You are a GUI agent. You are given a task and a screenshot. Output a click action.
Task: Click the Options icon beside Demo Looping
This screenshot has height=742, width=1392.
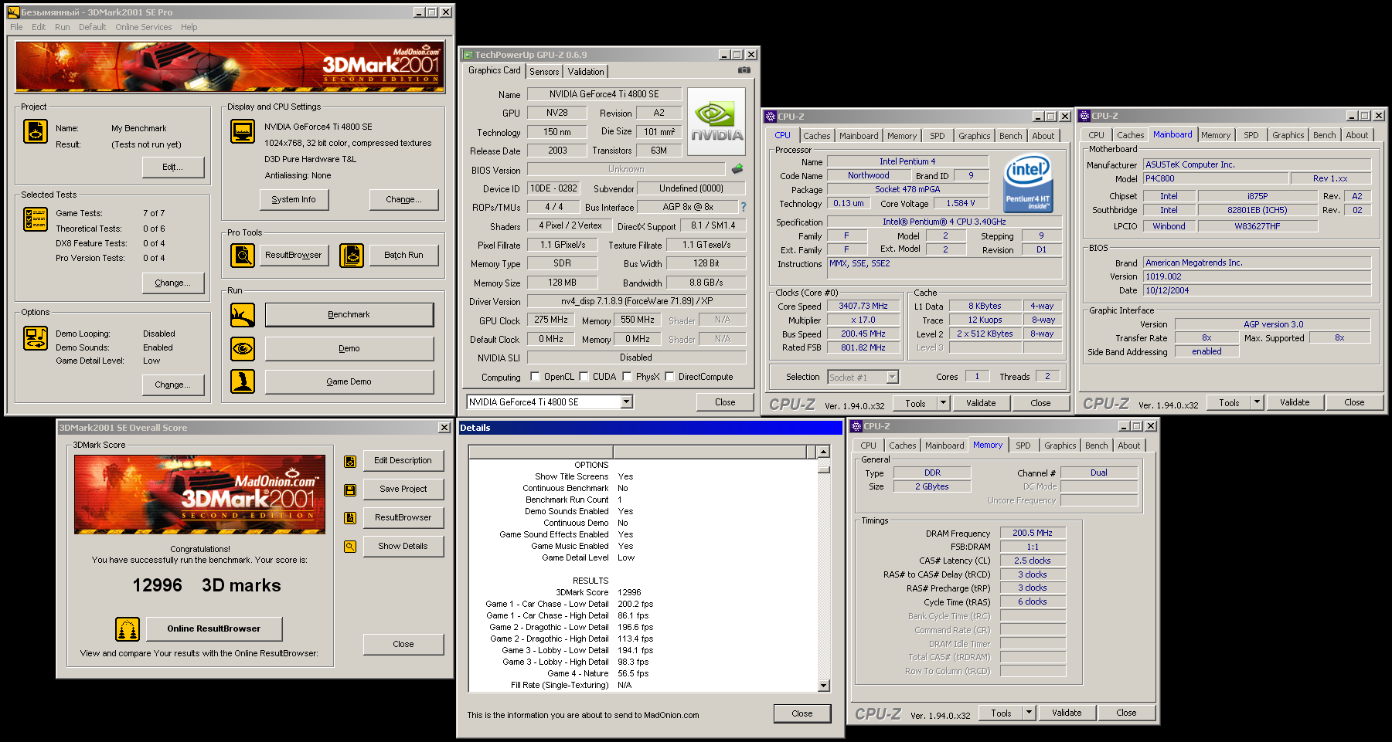pos(36,338)
